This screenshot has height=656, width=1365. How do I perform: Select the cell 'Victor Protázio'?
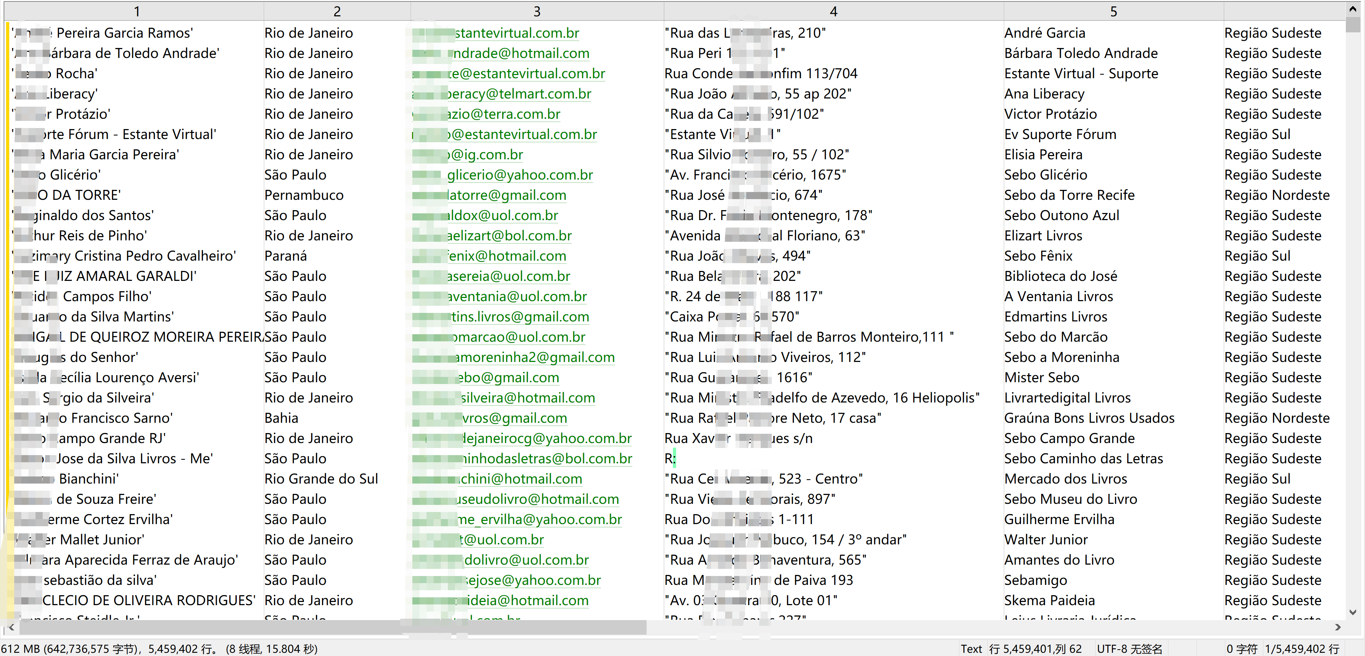coord(1050,114)
